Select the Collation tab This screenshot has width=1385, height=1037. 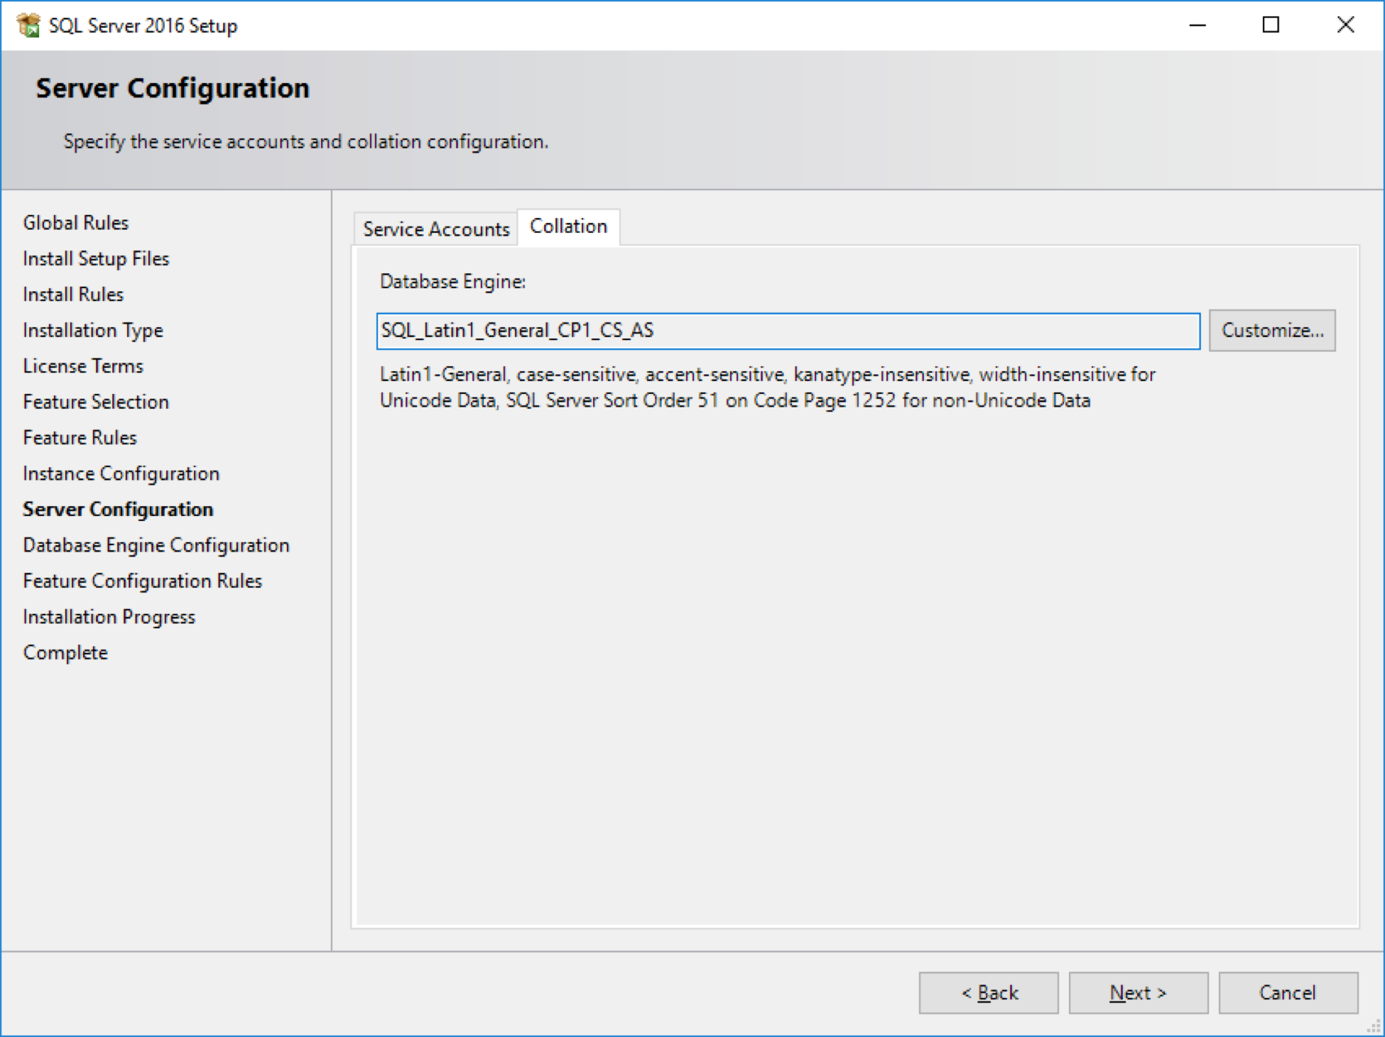pos(568,226)
